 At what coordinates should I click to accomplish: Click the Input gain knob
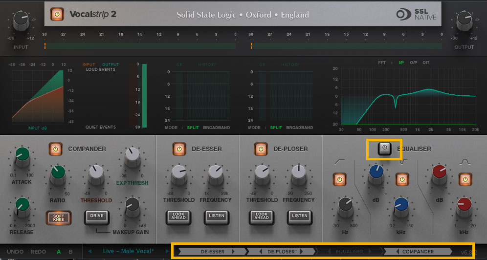coord(21,21)
